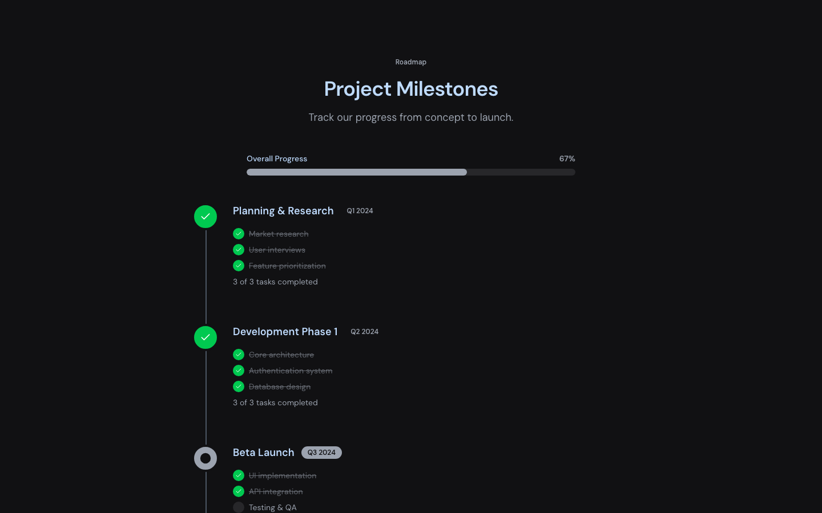
Task: Click the Planning & Research completed checkmark icon
Action: 205,217
